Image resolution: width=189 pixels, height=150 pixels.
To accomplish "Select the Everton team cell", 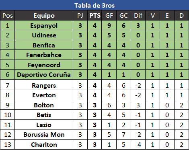I will [44, 95].
